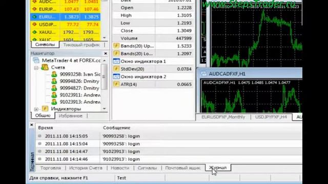Click account icon for 91023913 Andrew

click(54, 102)
